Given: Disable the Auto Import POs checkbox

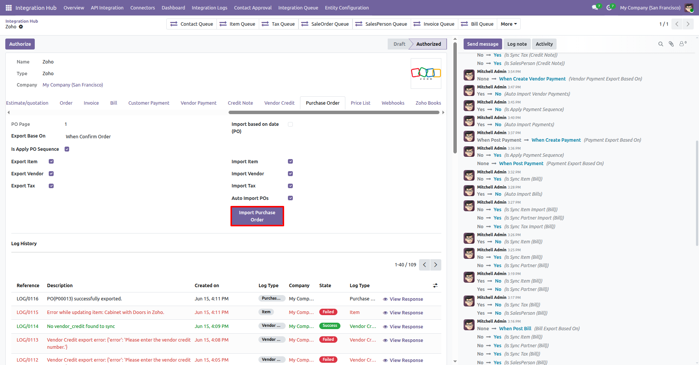Looking at the screenshot, I should coord(291,198).
